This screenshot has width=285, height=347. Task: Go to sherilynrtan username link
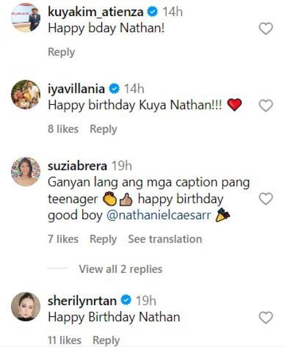point(83,300)
